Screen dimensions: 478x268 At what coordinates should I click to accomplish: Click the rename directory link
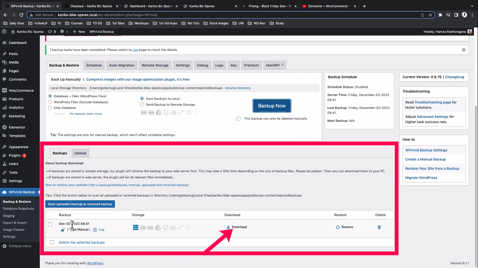pos(238,88)
